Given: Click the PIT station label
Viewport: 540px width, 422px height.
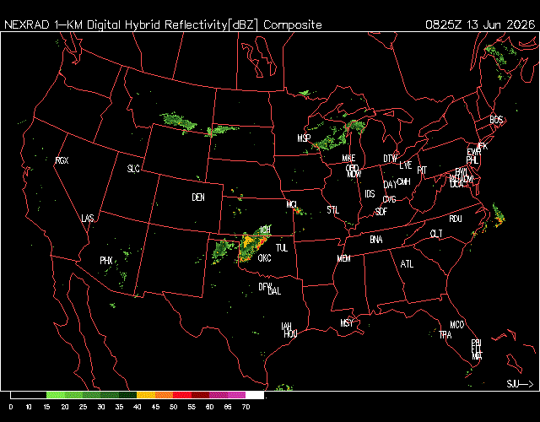Looking at the screenshot, I should pos(422,170).
